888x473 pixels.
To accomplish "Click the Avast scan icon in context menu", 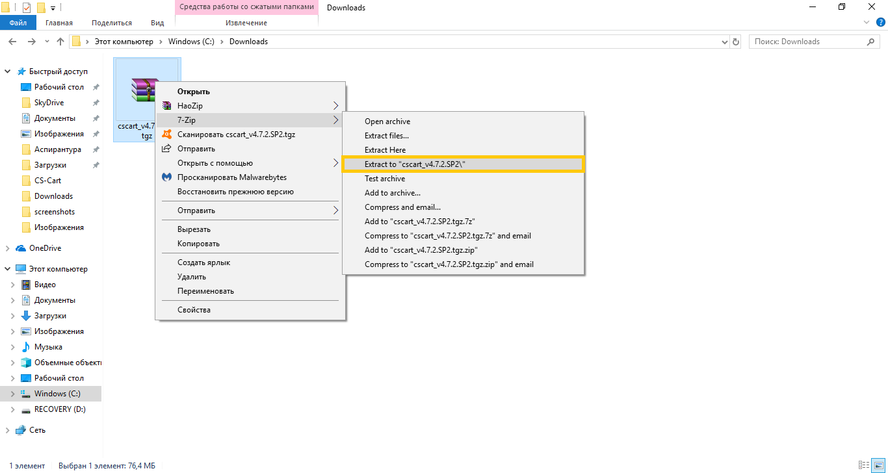I will [166, 134].
